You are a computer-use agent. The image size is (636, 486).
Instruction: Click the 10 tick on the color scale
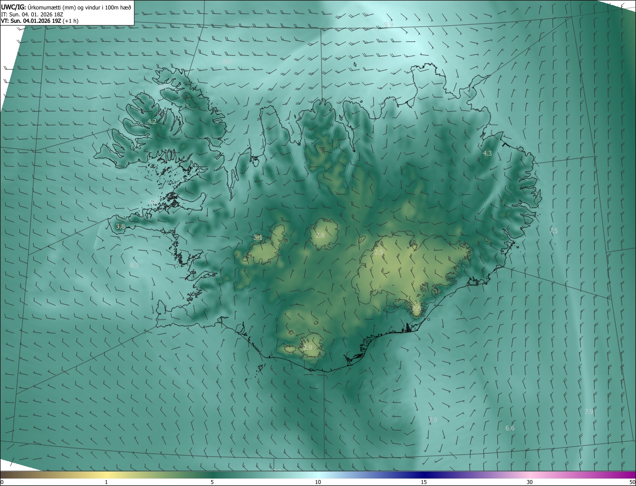[x=318, y=482]
